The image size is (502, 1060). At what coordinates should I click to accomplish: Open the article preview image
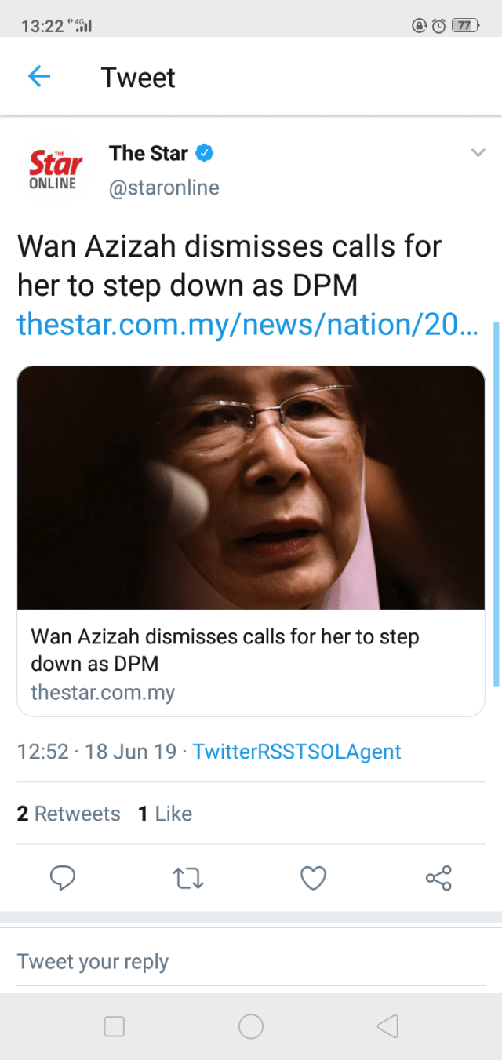[251, 487]
